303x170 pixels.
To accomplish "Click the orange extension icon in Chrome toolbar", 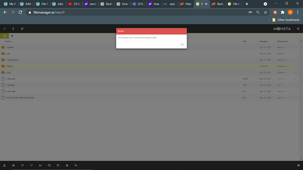I will [275, 12].
